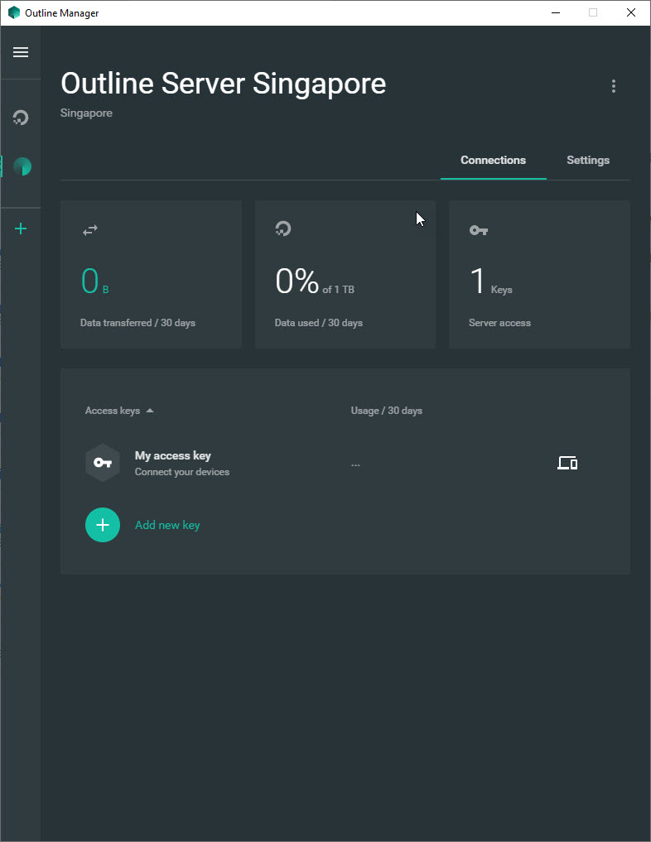Close the Outline Manager window
This screenshot has width=651, height=842.
coord(631,13)
